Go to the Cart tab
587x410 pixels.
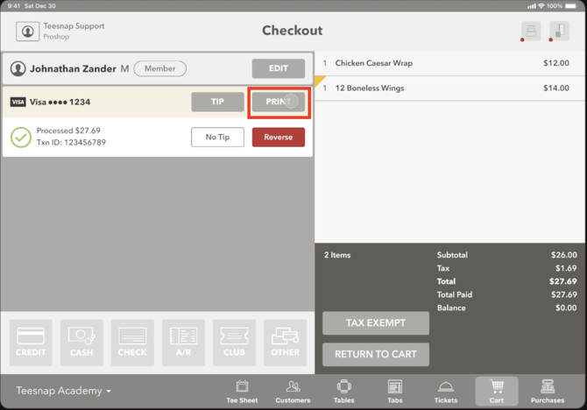(x=497, y=392)
